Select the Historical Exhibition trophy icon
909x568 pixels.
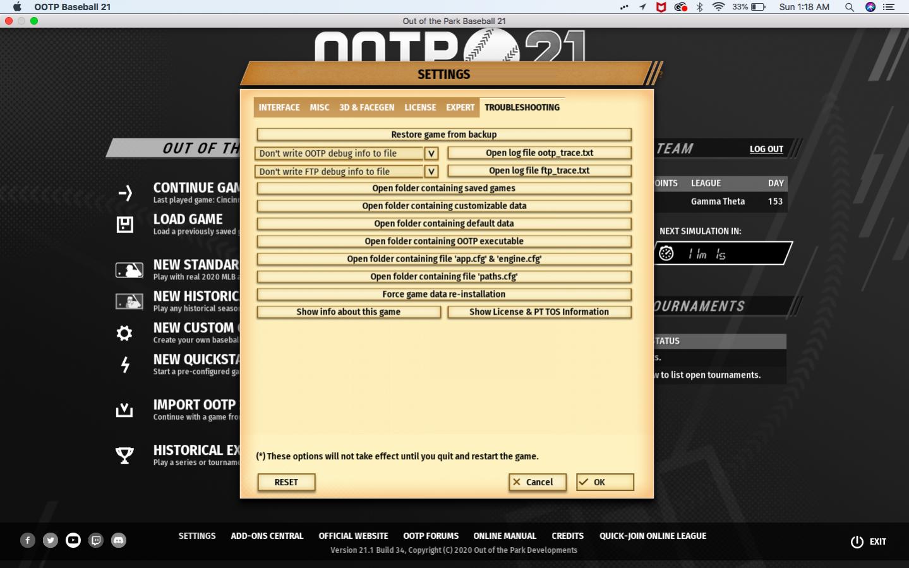(x=126, y=454)
